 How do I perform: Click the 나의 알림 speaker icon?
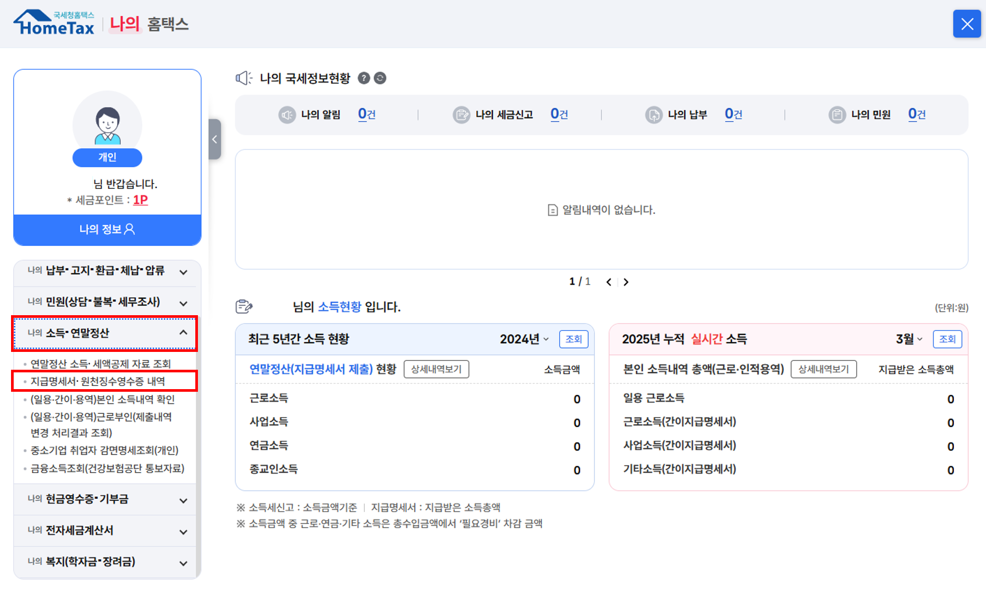[287, 115]
